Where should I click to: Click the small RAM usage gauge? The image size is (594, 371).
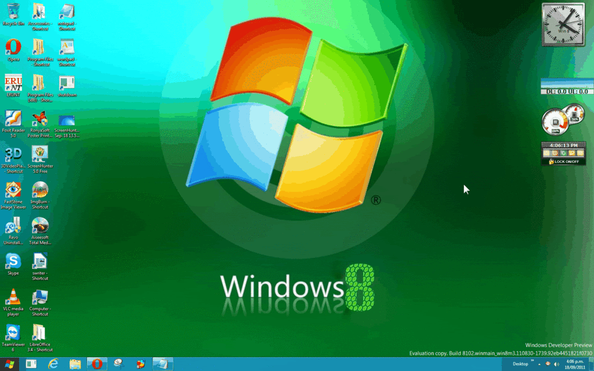click(x=574, y=114)
